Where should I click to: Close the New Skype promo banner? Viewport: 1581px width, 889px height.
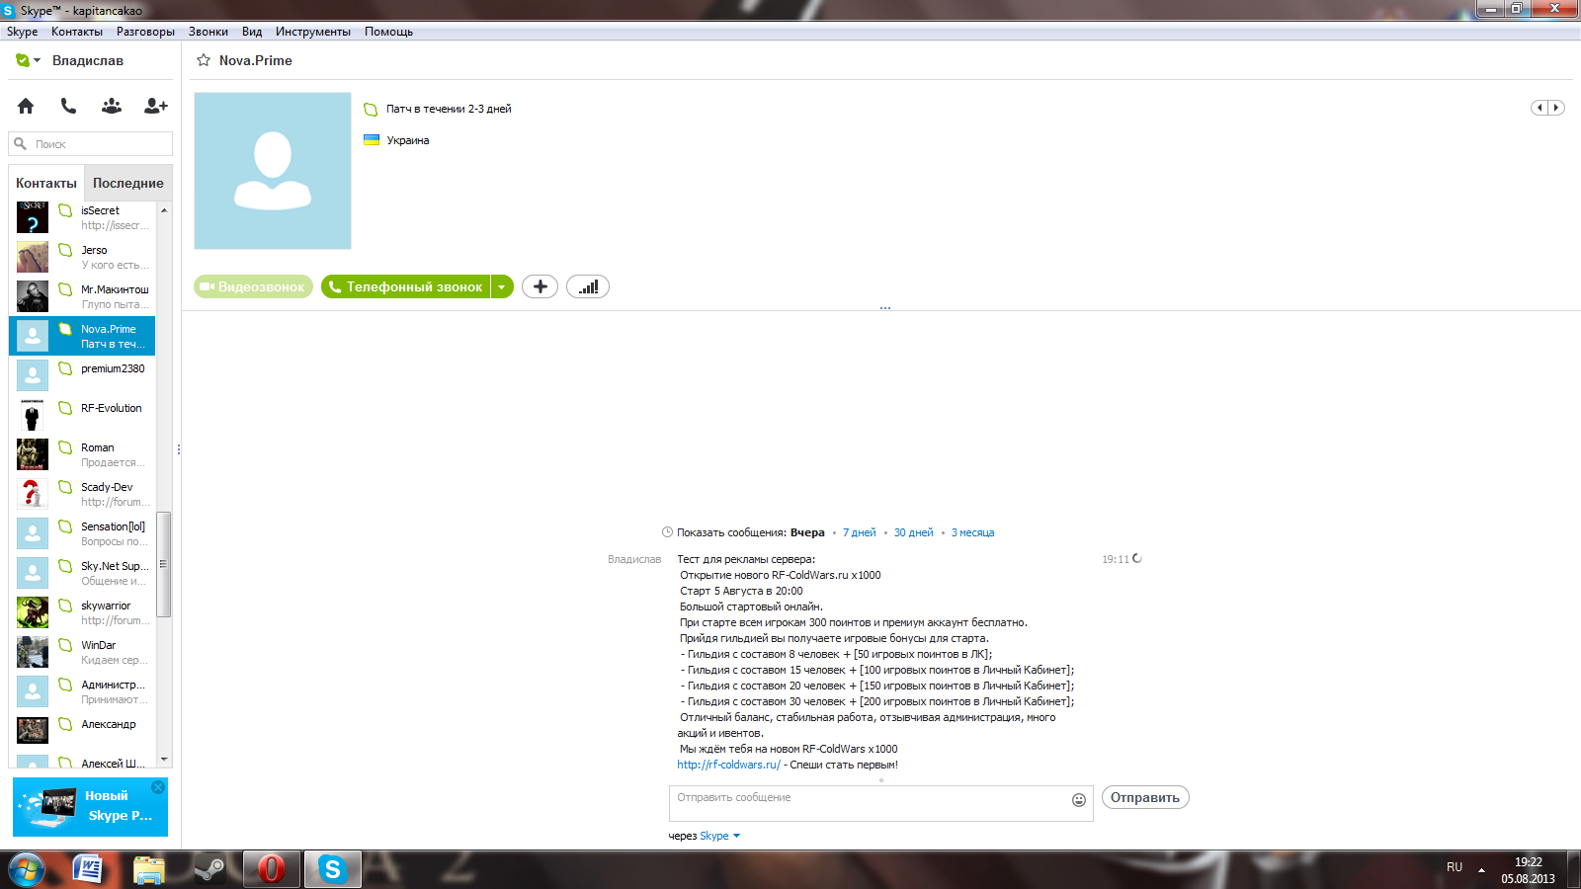pyautogui.click(x=158, y=787)
